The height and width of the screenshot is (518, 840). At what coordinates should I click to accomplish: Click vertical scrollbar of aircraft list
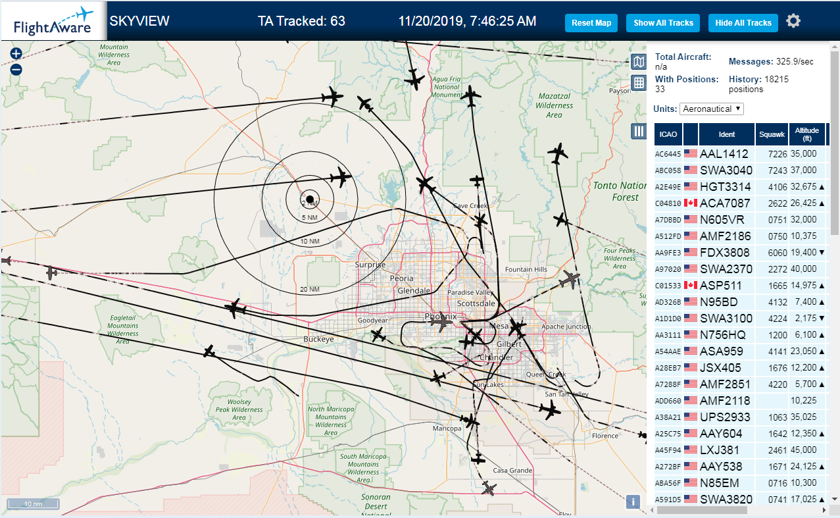[x=835, y=144]
